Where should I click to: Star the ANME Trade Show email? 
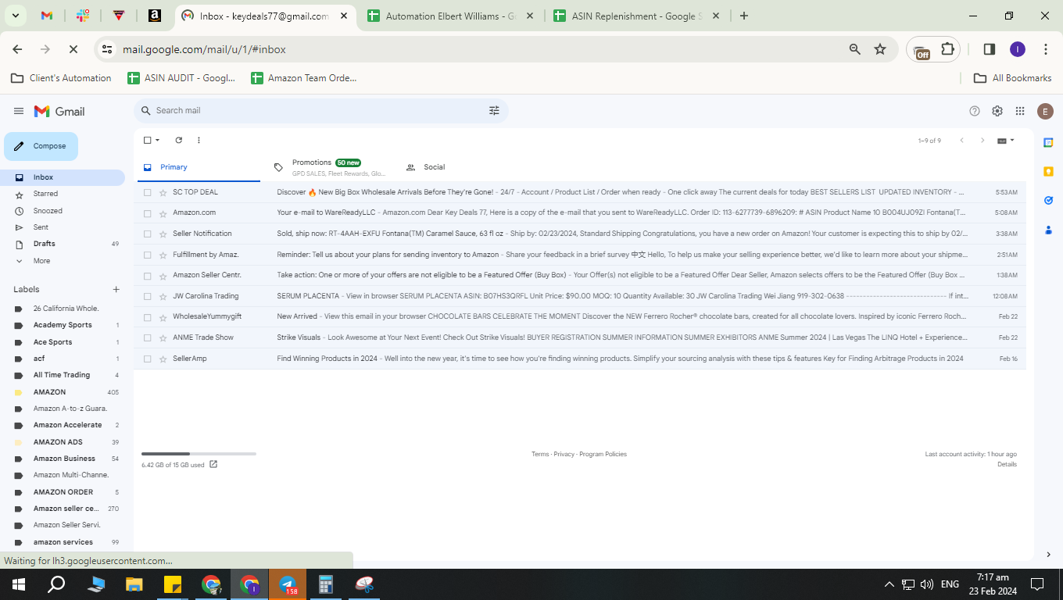click(x=163, y=337)
